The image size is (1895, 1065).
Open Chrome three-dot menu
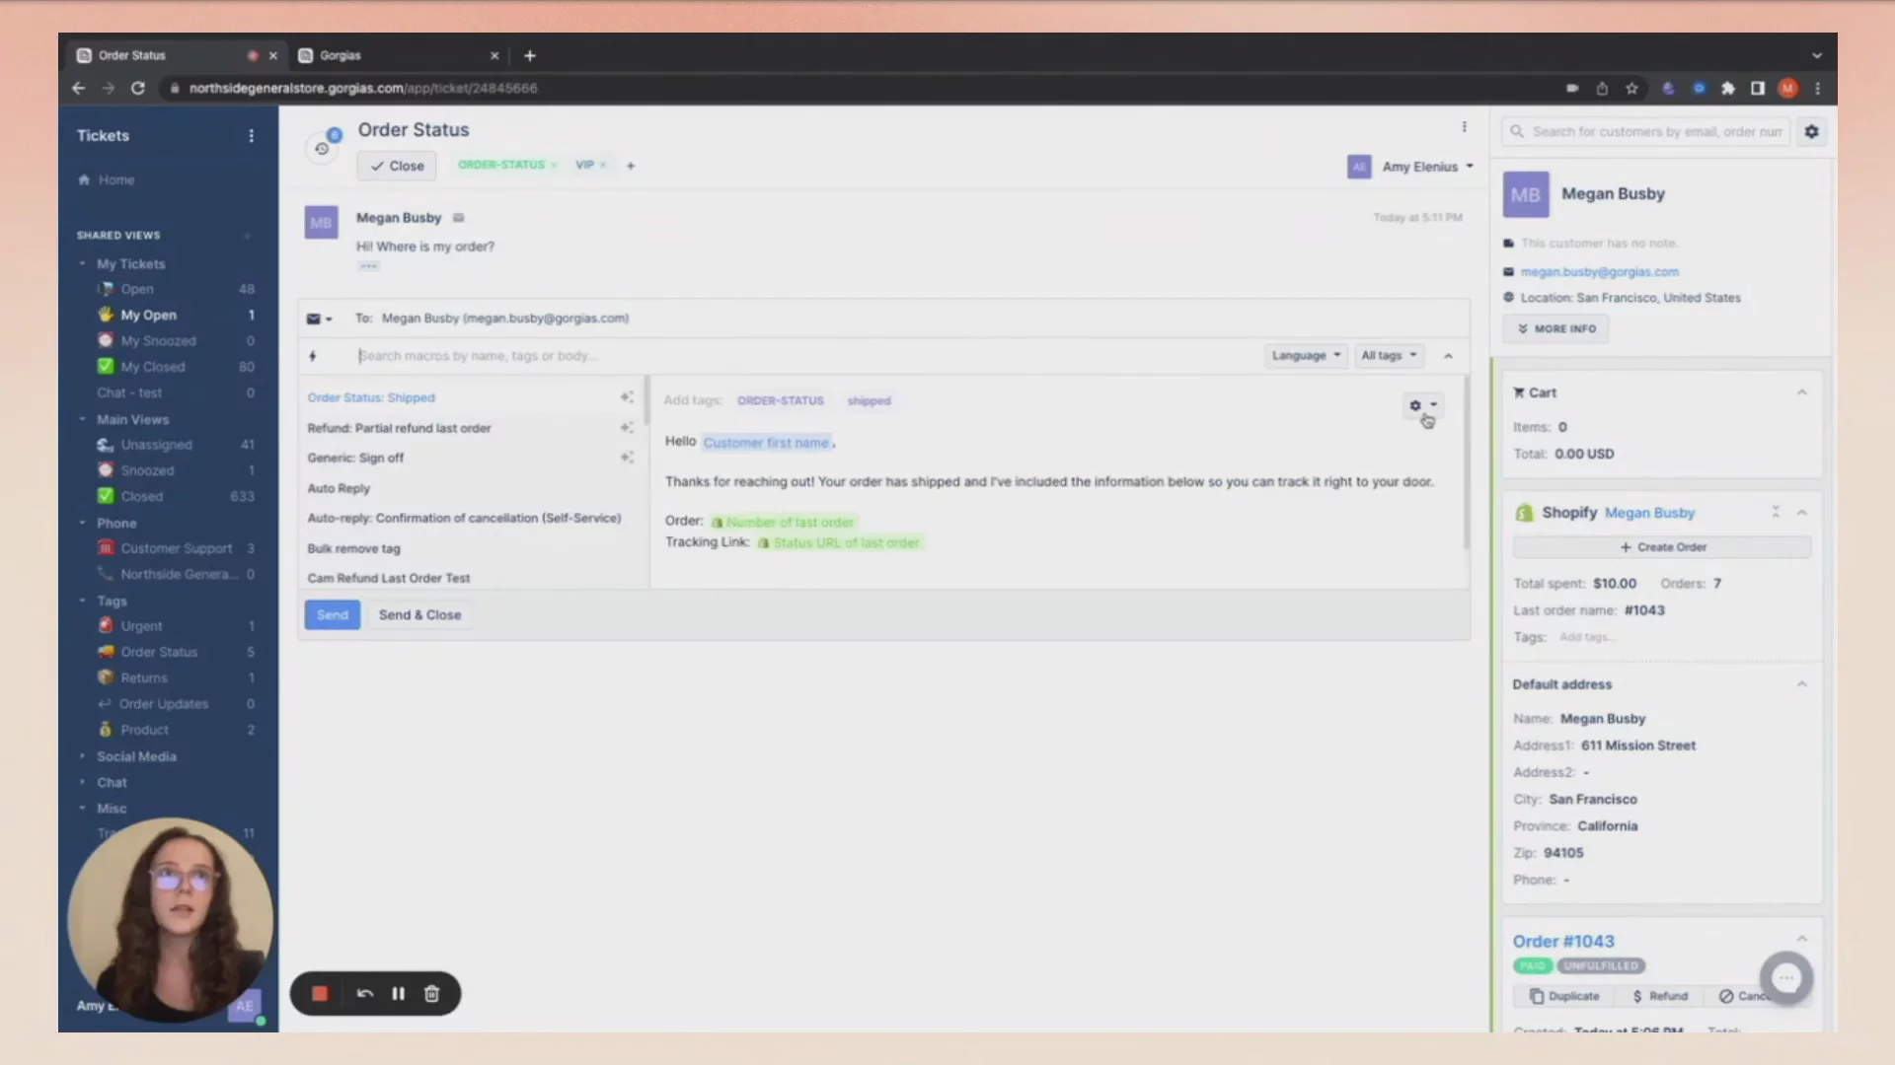[1818, 88]
